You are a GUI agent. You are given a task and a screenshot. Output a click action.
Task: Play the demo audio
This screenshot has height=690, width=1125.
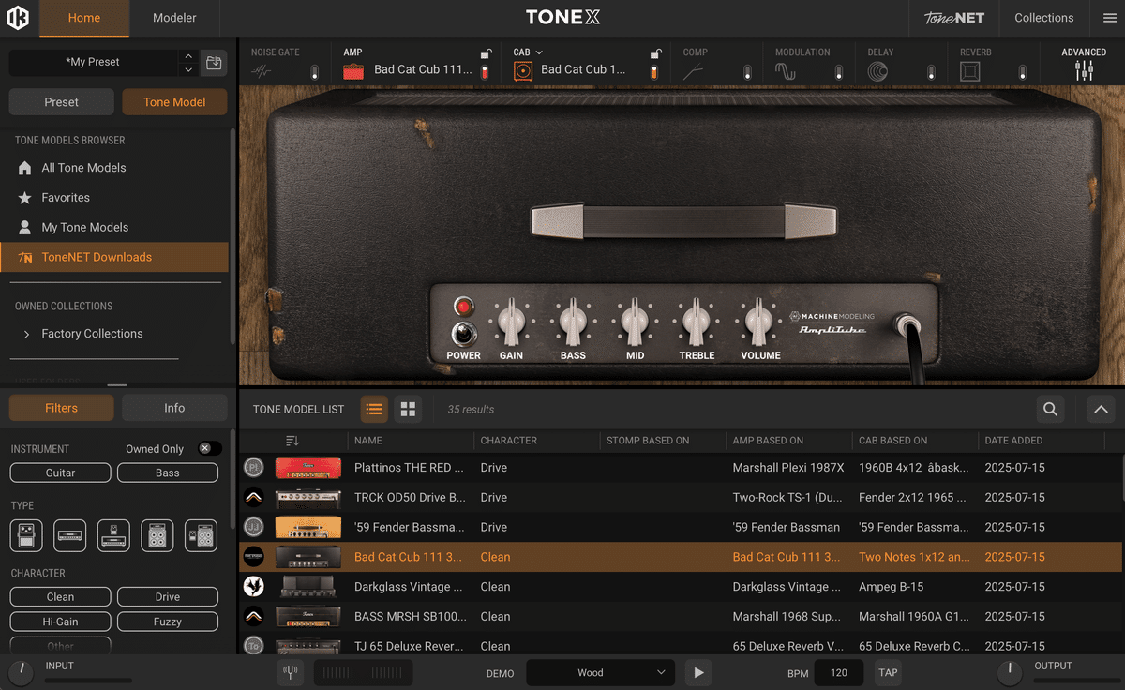(x=697, y=672)
